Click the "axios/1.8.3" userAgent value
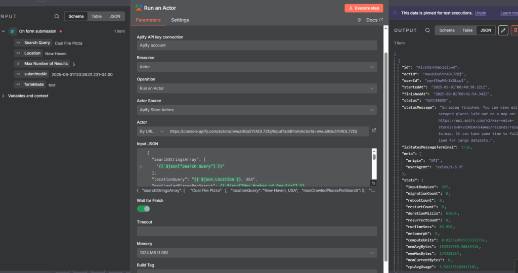Screen dimensions: 518x273 coord(449,167)
